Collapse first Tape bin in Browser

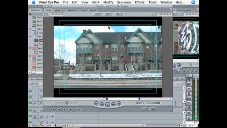click(x=31, y=29)
